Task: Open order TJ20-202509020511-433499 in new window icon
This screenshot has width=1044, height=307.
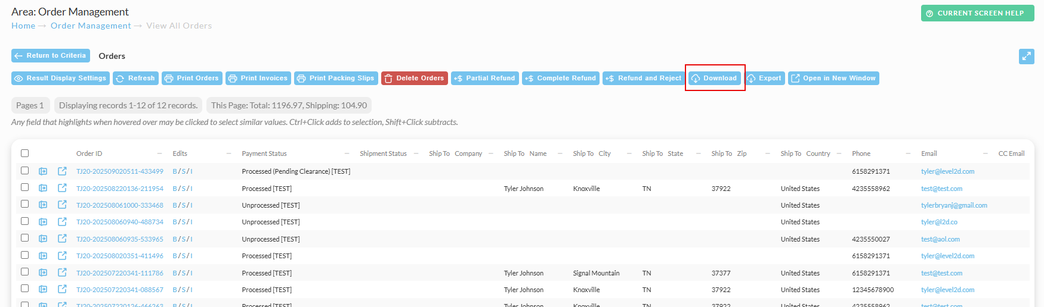Action: (62, 171)
